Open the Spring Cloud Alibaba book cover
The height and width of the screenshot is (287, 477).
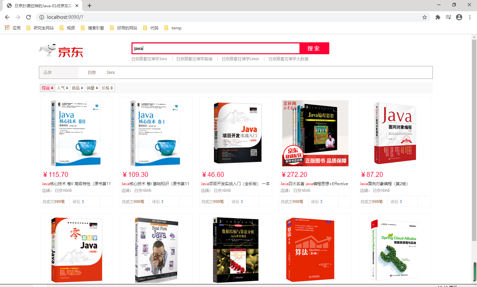(x=395, y=250)
